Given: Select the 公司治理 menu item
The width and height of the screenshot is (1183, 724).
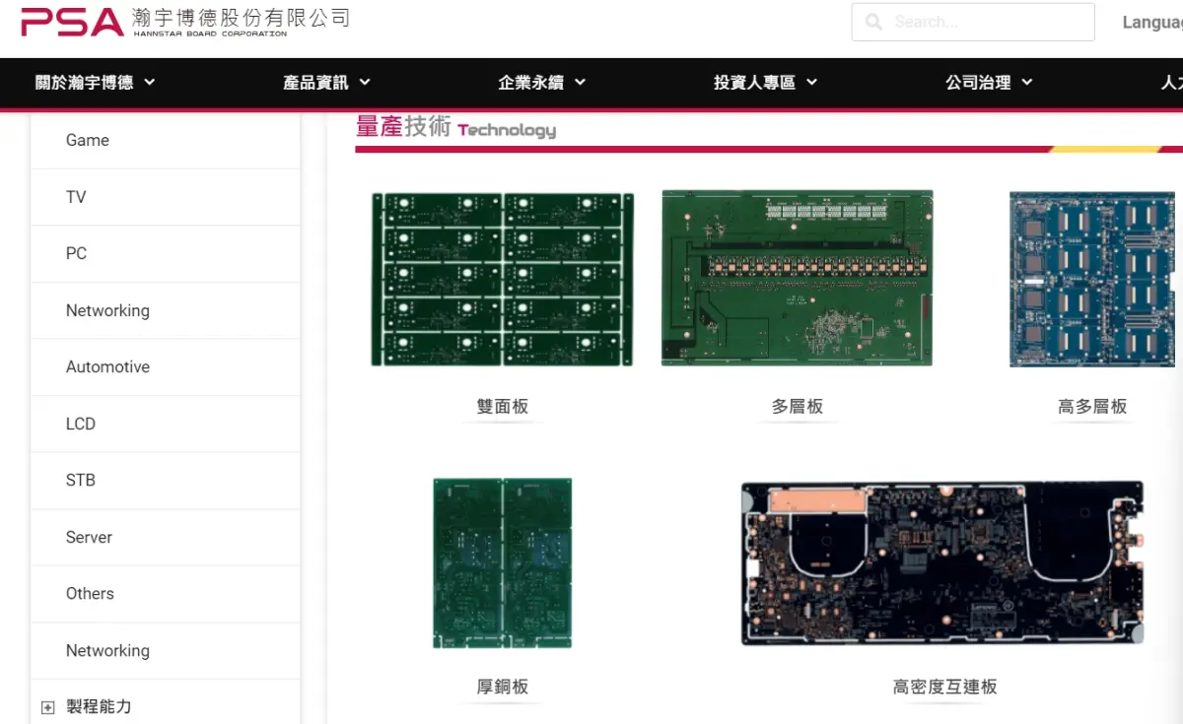Looking at the screenshot, I should coord(988,83).
